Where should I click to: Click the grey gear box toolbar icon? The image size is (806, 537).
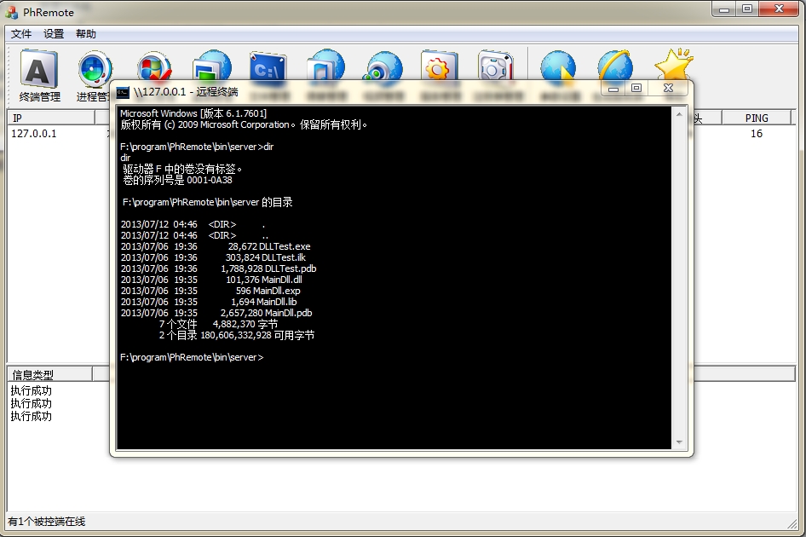pos(496,66)
